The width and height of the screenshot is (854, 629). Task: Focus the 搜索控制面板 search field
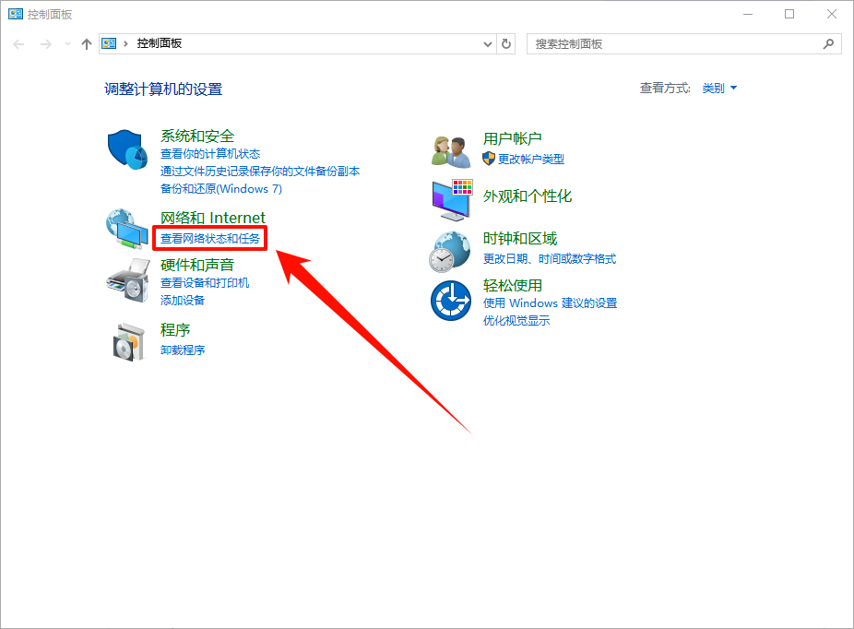coord(684,44)
